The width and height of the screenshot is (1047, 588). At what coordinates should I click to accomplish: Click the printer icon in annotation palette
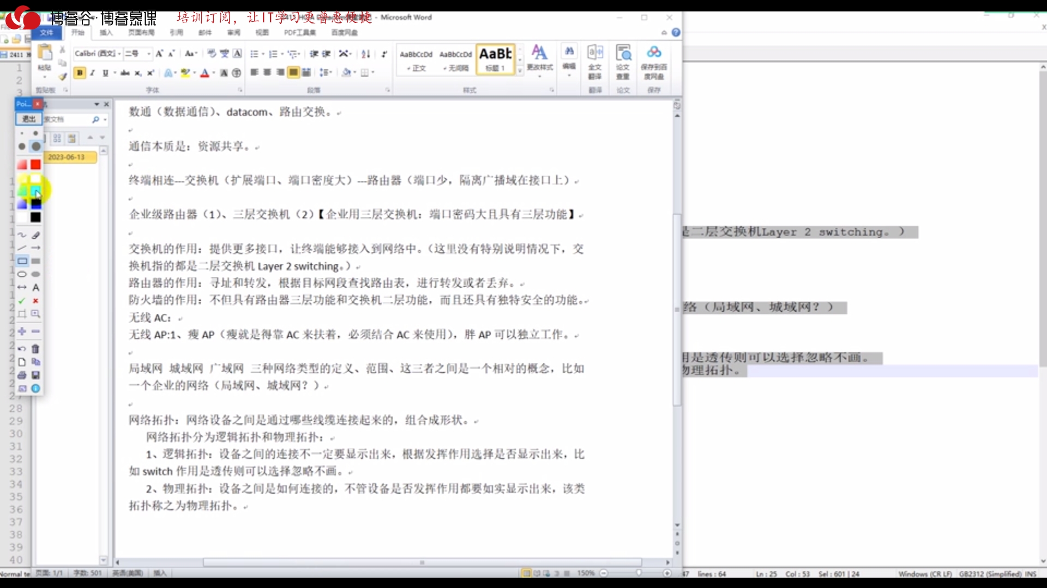[22, 375]
